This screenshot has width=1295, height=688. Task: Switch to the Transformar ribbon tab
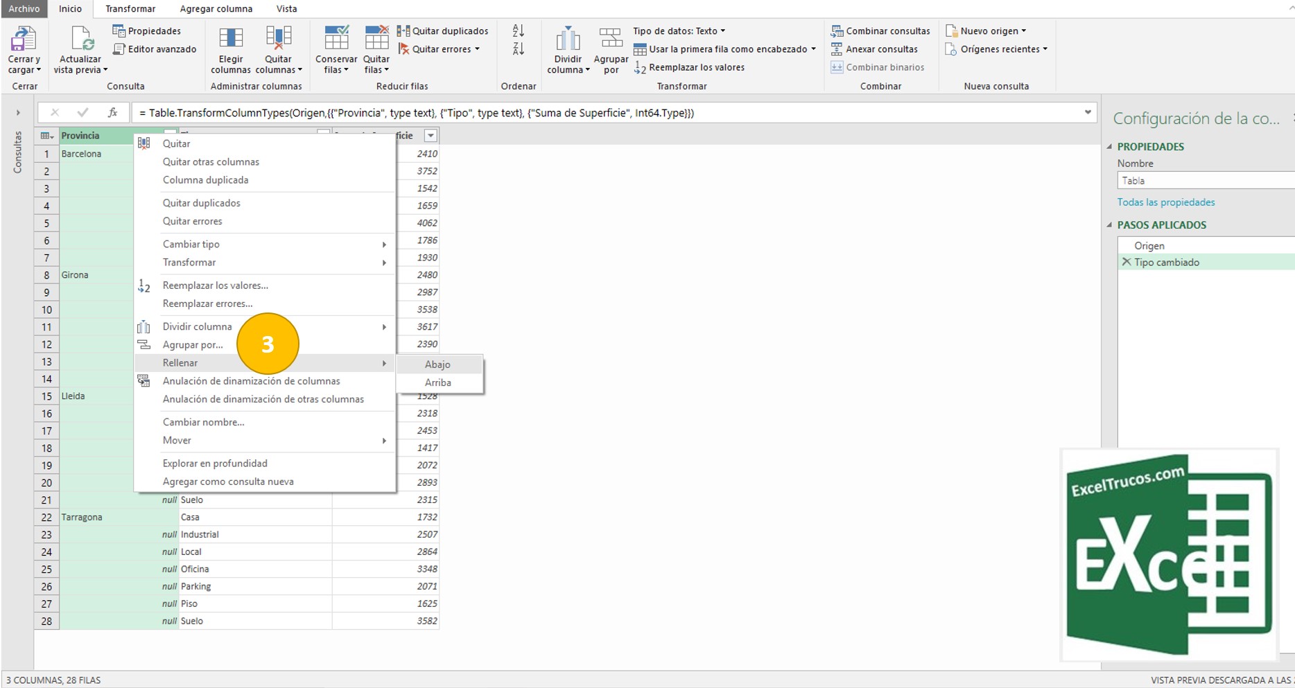point(130,8)
